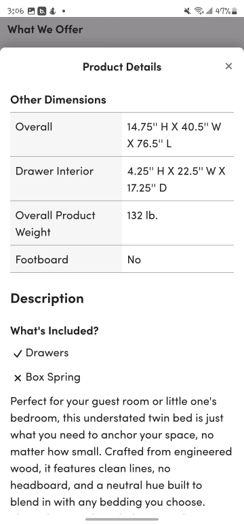Tap the Description heading

(47, 299)
